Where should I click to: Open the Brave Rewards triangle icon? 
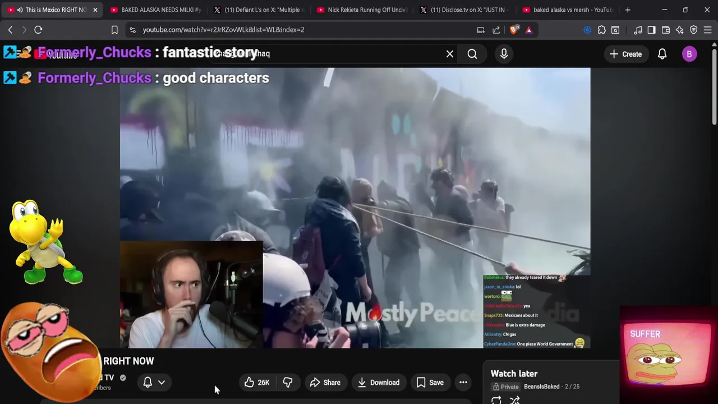pos(529,30)
